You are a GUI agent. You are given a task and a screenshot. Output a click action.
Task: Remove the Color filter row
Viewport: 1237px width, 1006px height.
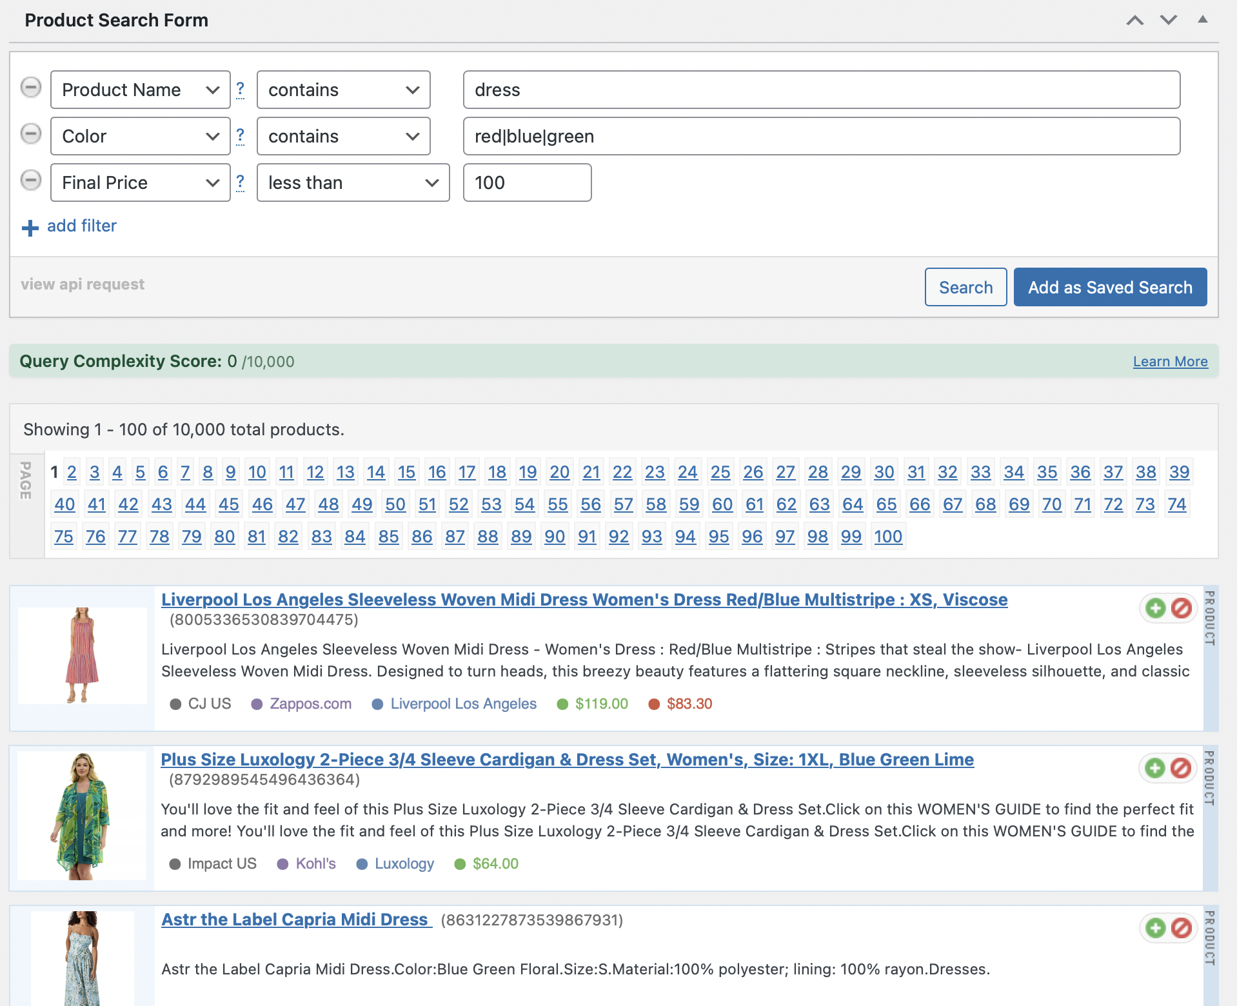(31, 133)
